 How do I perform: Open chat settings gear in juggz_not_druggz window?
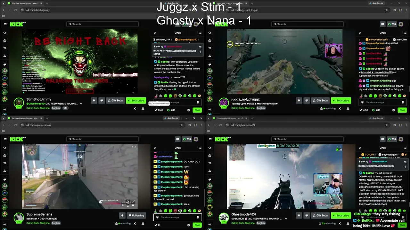[393, 110]
